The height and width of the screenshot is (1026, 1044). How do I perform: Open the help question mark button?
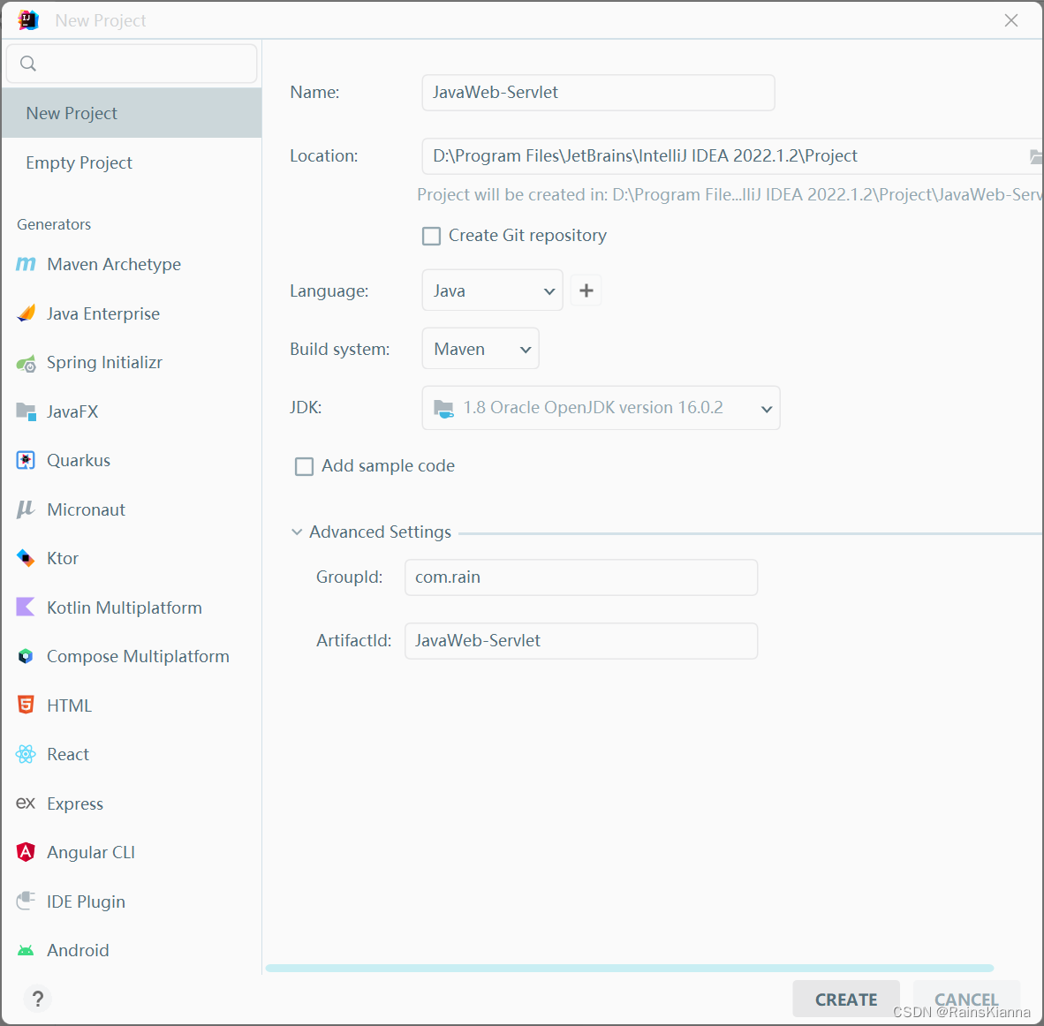(38, 999)
